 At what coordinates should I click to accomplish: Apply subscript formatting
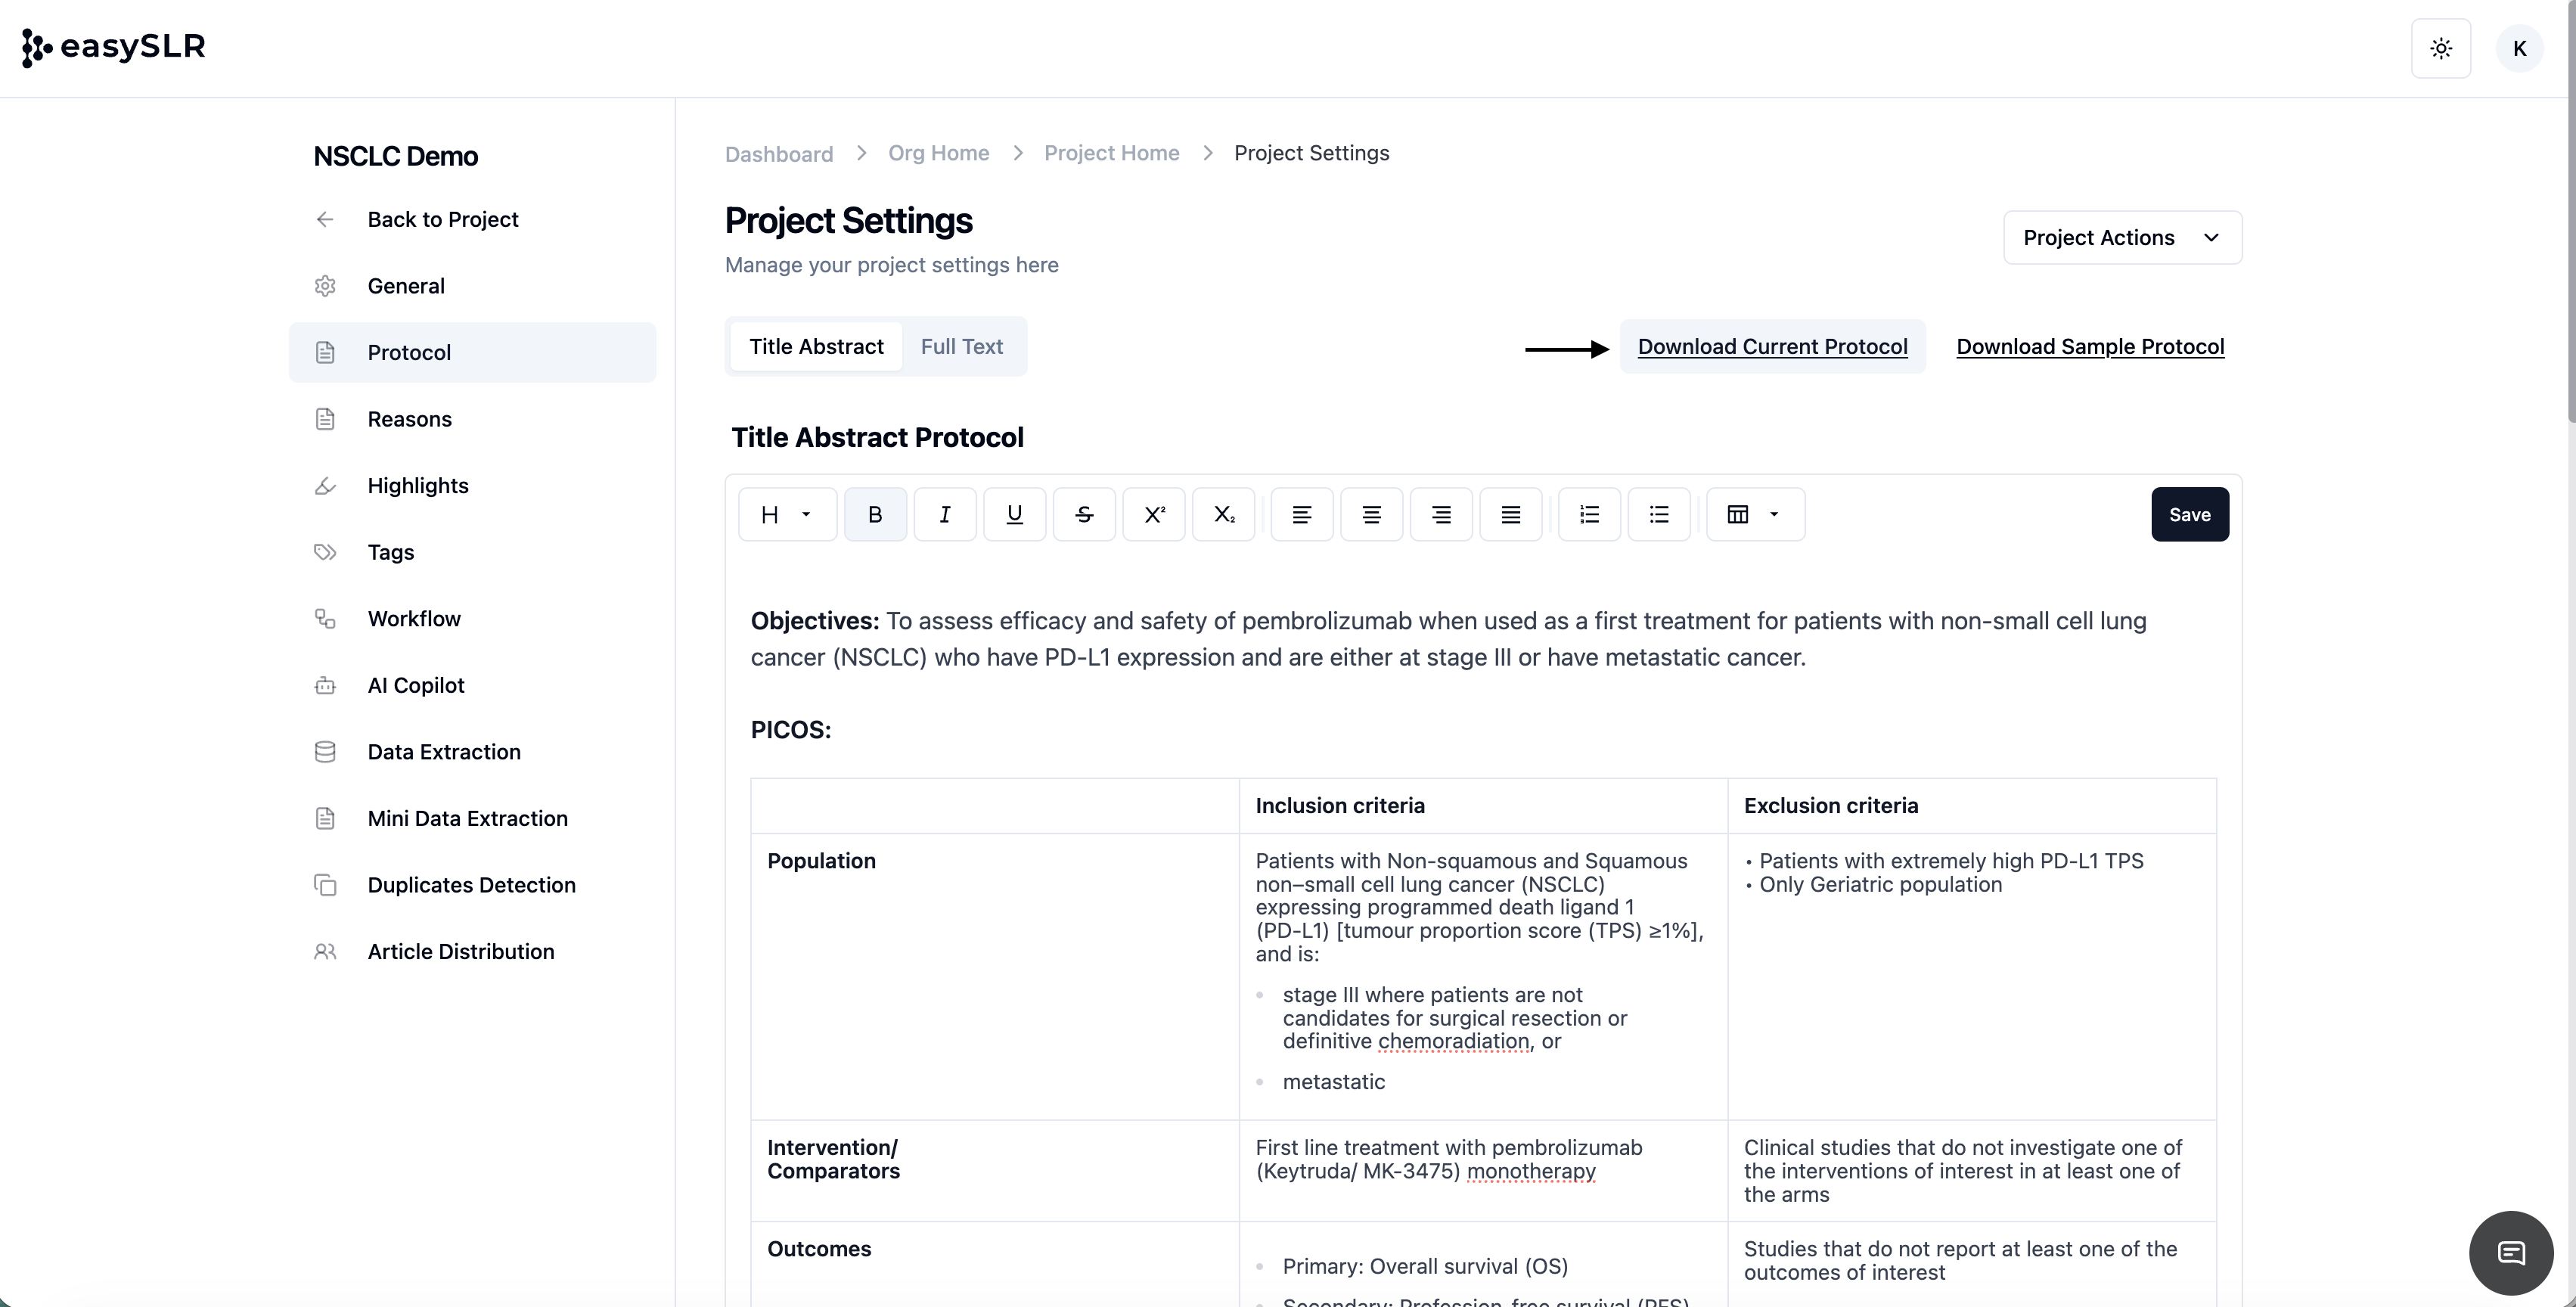(1224, 514)
